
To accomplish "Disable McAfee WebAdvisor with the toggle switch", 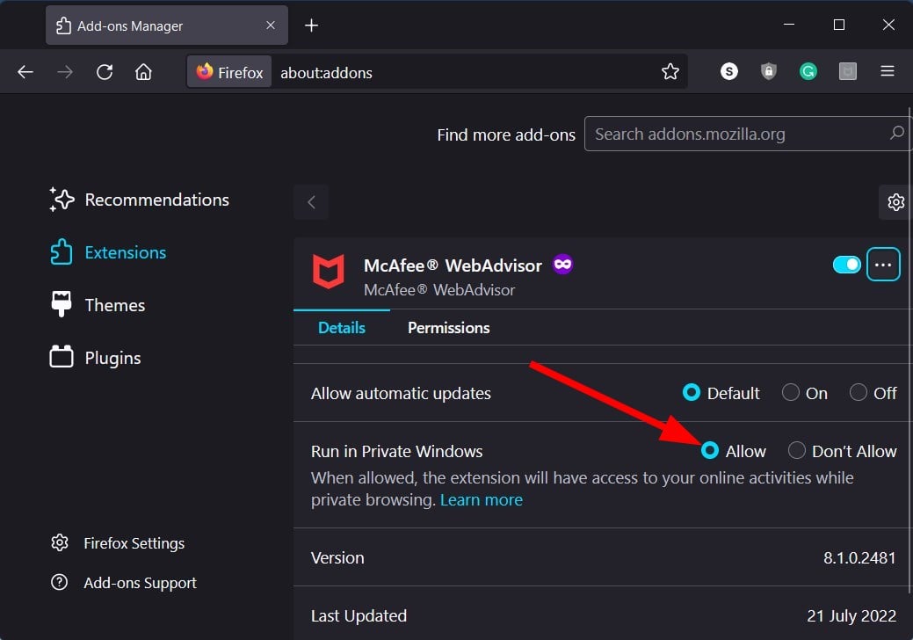I will [x=846, y=265].
